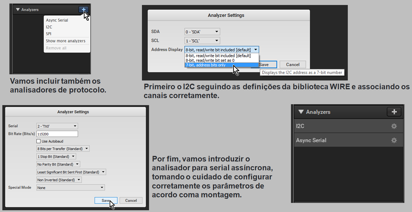Open the I2C analyzer gear settings
This screenshot has width=412, height=212.
coord(394,126)
